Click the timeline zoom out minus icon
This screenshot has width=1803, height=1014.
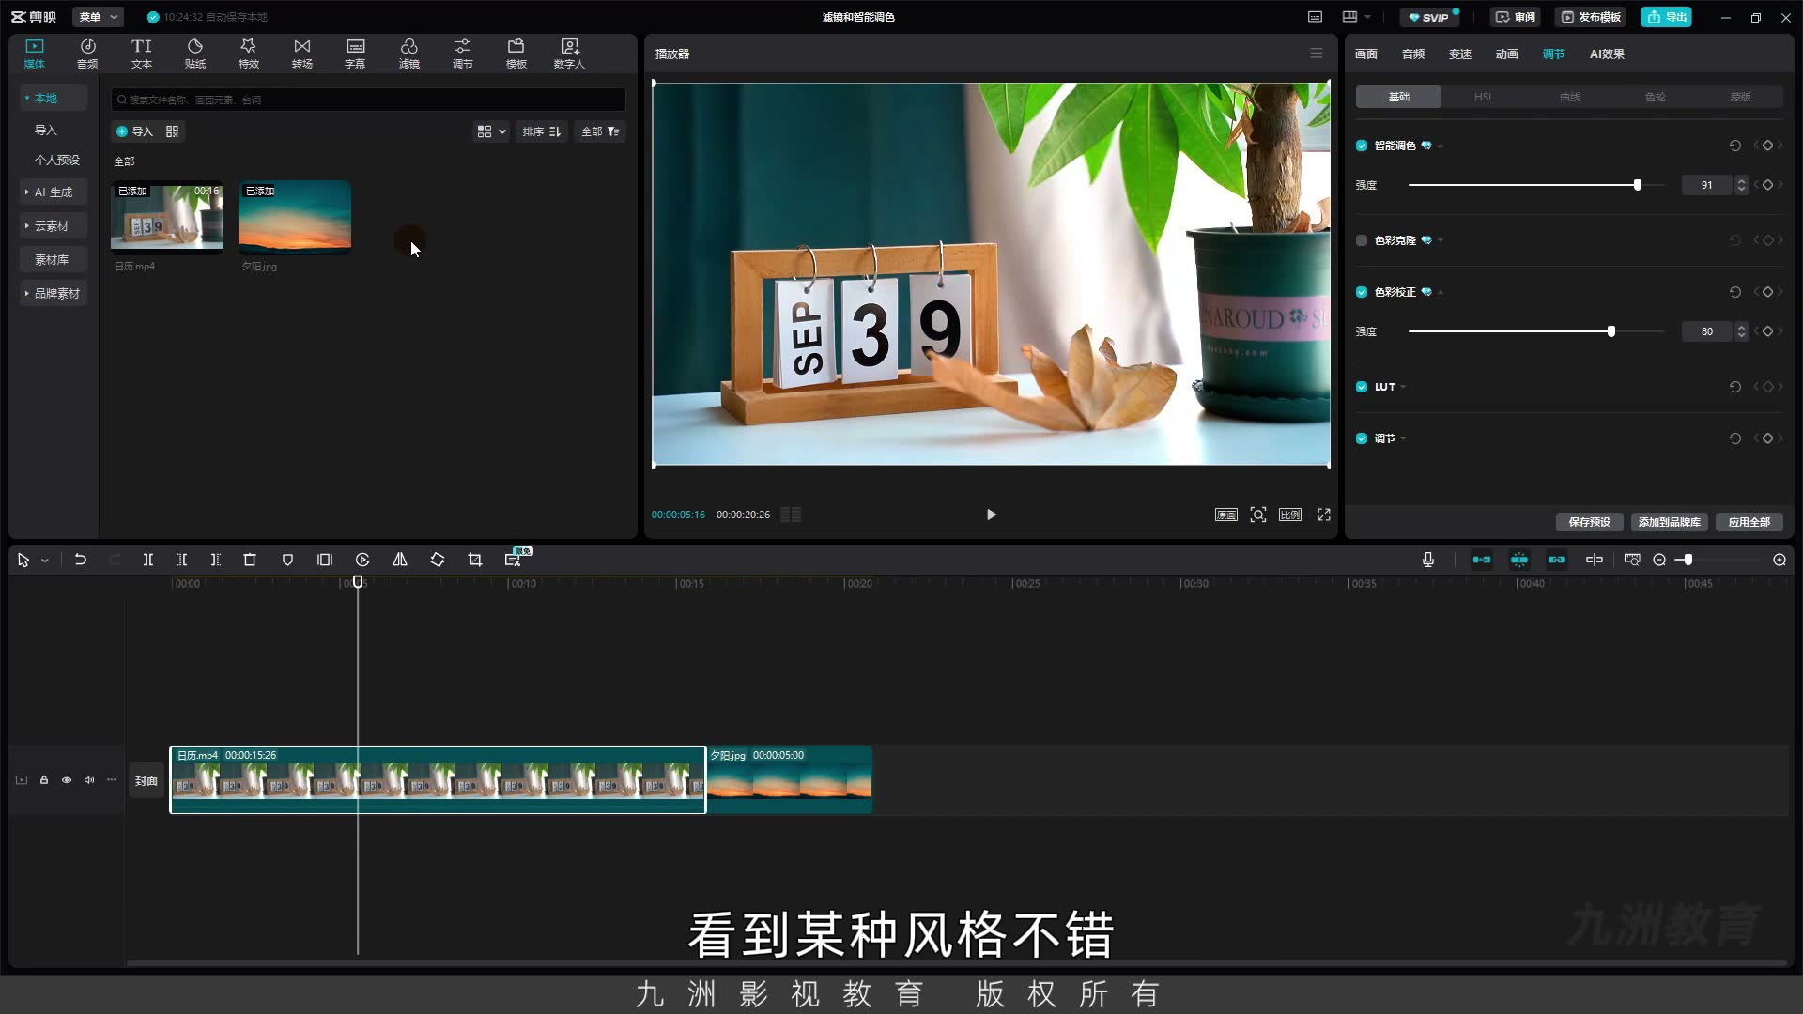1659,560
